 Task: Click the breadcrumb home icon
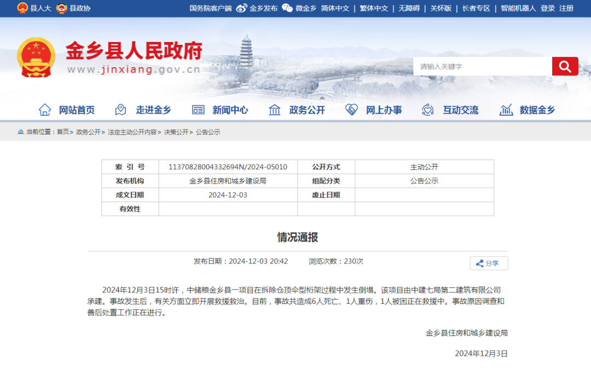(x=21, y=132)
